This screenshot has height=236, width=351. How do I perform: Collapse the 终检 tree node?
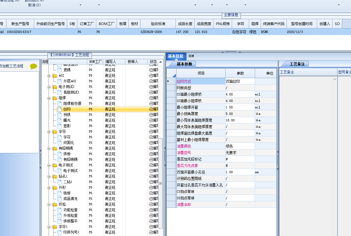[x=49, y=204]
